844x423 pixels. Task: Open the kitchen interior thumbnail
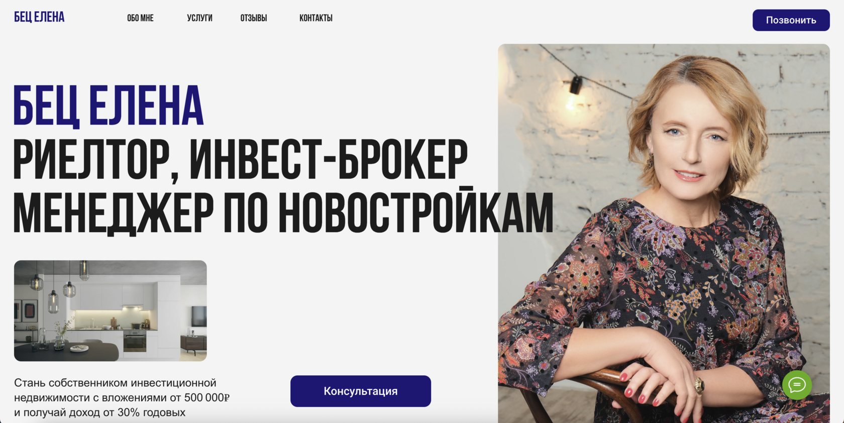coord(111,310)
